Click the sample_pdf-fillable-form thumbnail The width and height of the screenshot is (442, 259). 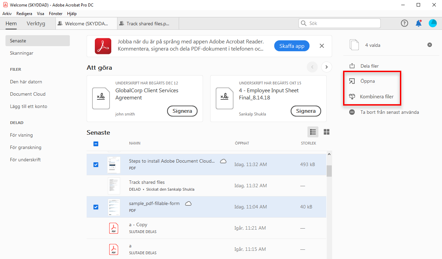click(x=114, y=207)
